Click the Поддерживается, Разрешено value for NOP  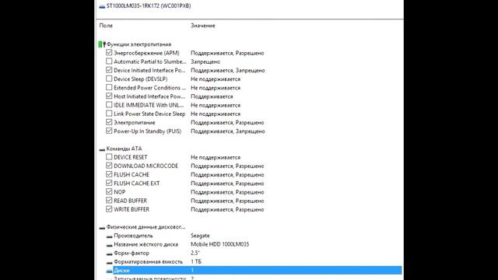227,192
